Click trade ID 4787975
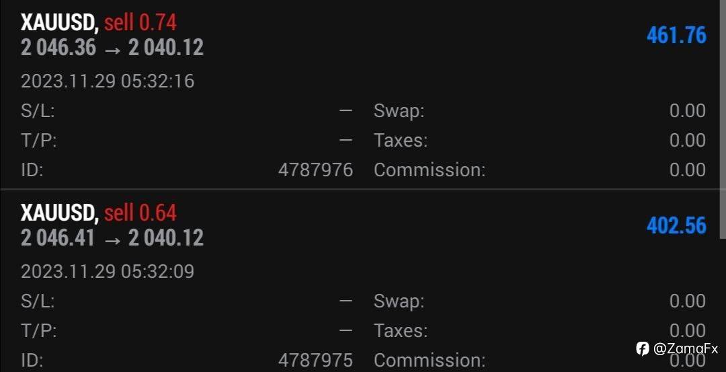The image size is (726, 372). tap(315, 361)
